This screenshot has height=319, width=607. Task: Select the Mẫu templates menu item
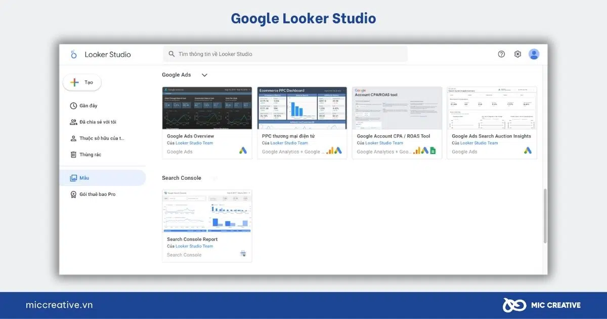point(84,178)
